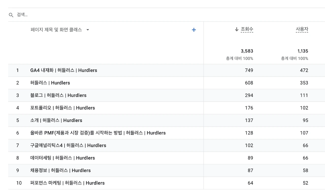Screen dimensions: 325x193
Task: Click views value 137 for 소개
Action: click(249, 120)
